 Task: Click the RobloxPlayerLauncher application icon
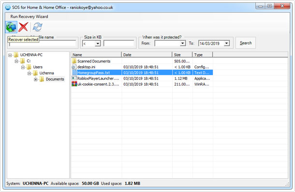[74, 78]
